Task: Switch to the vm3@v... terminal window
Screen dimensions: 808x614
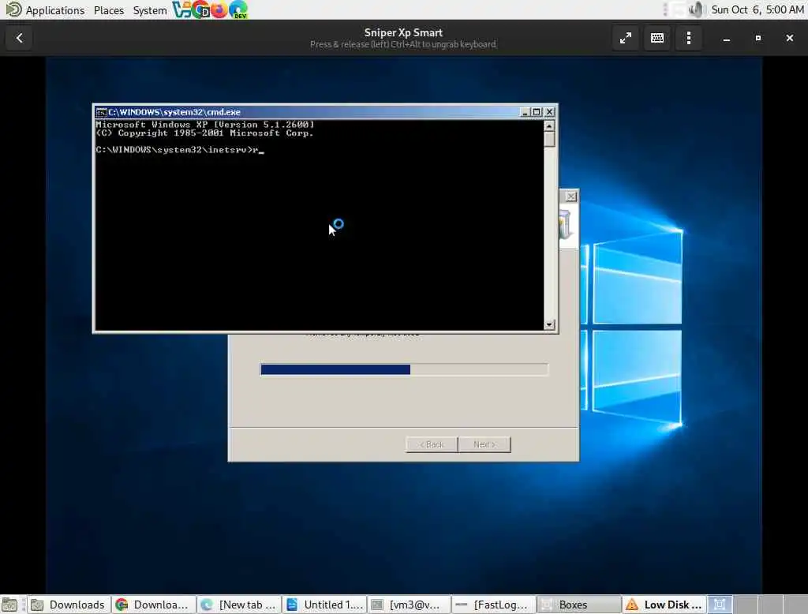Action: click(410, 605)
